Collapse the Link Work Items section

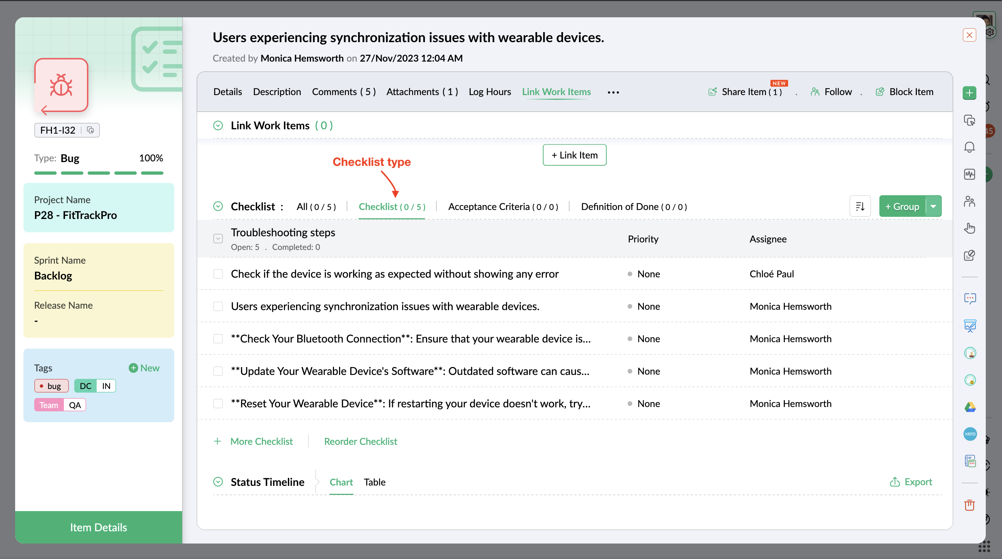(x=218, y=125)
